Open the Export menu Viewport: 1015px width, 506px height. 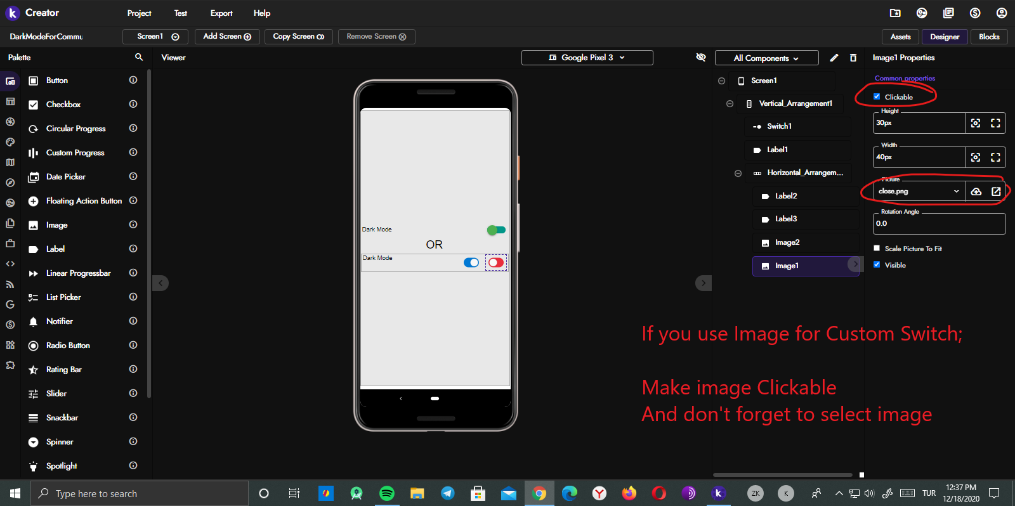coord(221,13)
